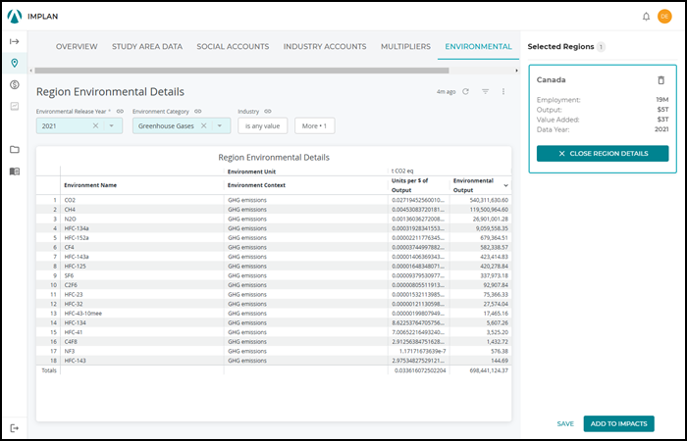This screenshot has height=441, width=687.
Task: Click Add to Impacts button
Action: [x=618, y=423]
